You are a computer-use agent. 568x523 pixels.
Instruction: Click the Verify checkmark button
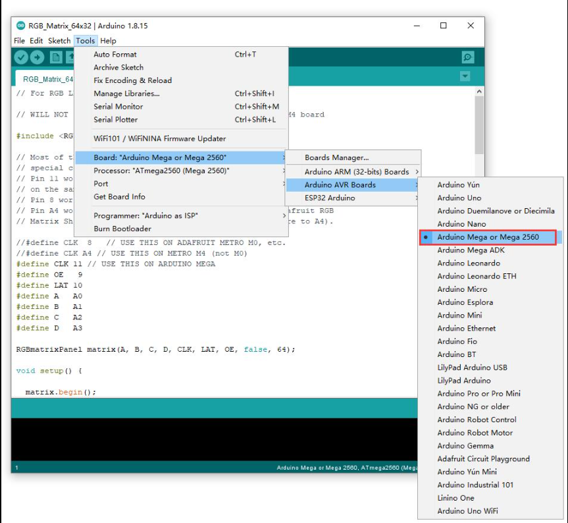coord(21,57)
